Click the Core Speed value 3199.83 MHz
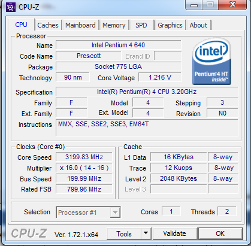The height and width of the screenshot is (246, 251). click(x=84, y=157)
